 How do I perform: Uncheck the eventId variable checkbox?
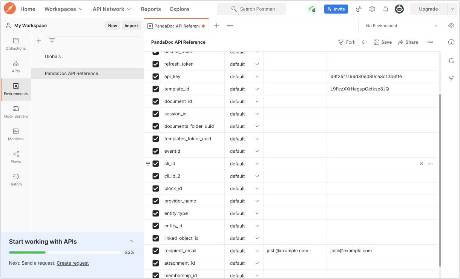point(156,151)
